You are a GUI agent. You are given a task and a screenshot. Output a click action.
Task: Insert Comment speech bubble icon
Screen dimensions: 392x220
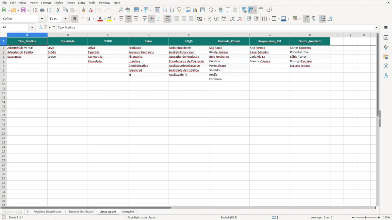tap(228, 10)
